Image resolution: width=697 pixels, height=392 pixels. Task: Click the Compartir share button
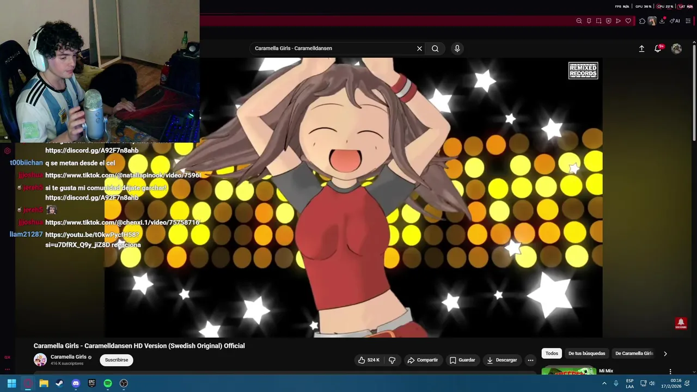pyautogui.click(x=423, y=360)
